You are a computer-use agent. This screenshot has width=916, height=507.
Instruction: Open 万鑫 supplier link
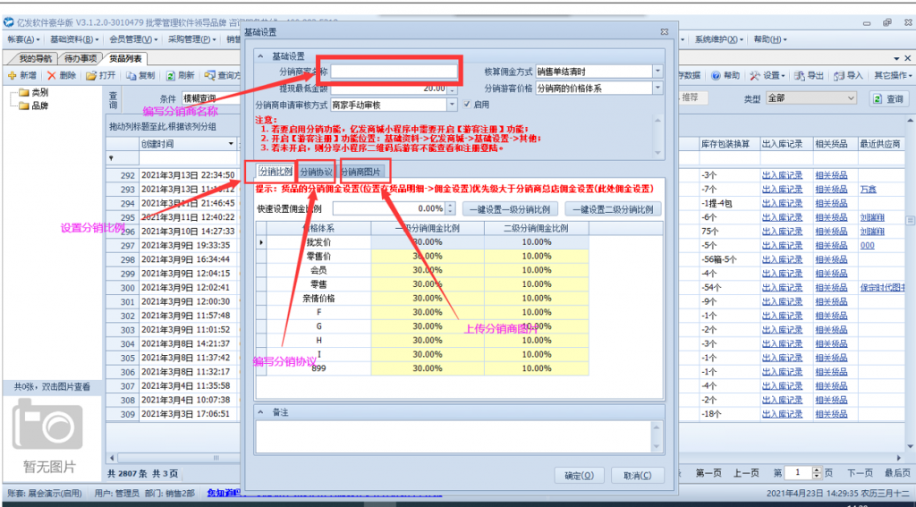coord(868,190)
